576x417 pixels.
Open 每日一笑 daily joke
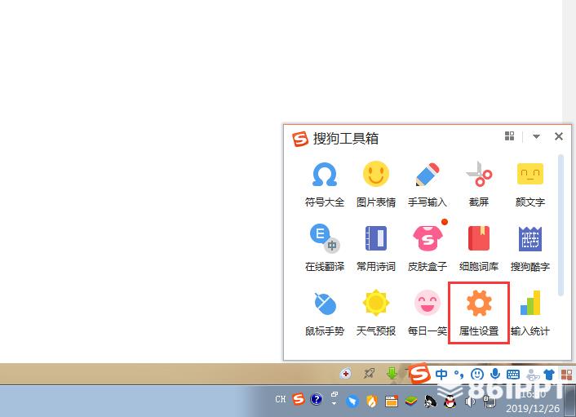(x=428, y=313)
